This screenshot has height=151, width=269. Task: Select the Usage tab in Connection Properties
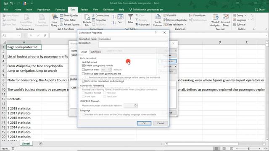coord(84,52)
